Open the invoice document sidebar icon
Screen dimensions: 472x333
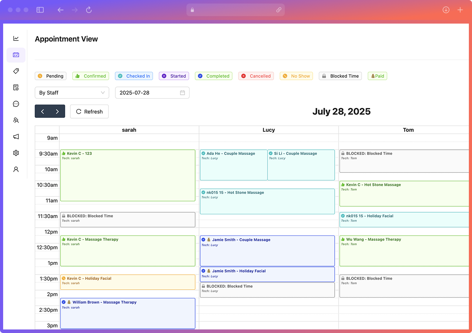pos(16,88)
